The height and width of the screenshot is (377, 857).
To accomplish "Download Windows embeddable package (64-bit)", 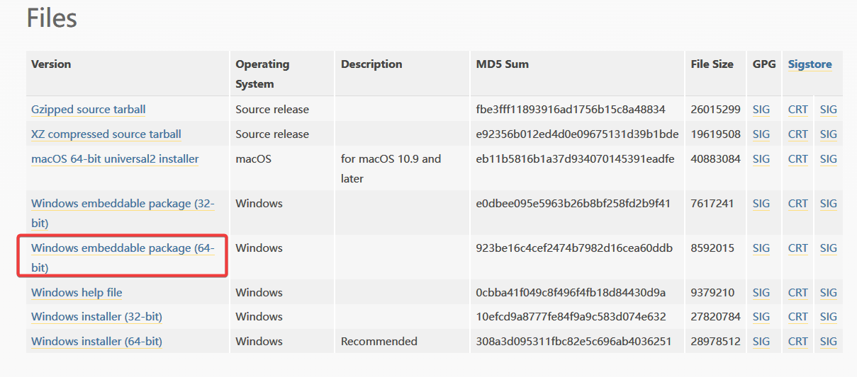I will coord(122,248).
